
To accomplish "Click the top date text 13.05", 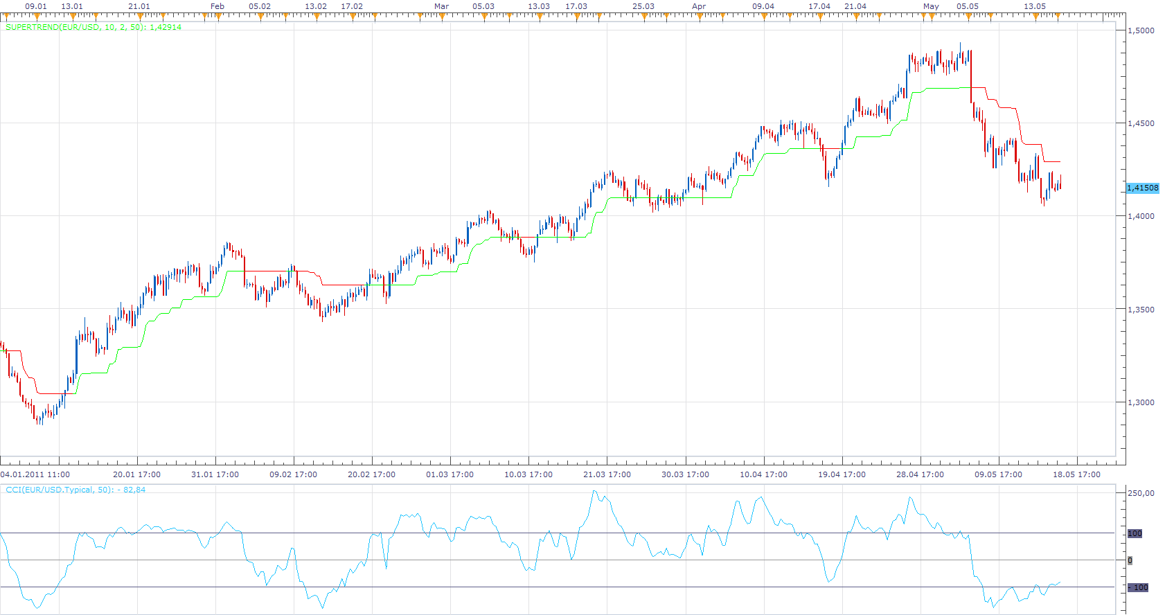I will pyautogui.click(x=1035, y=6).
